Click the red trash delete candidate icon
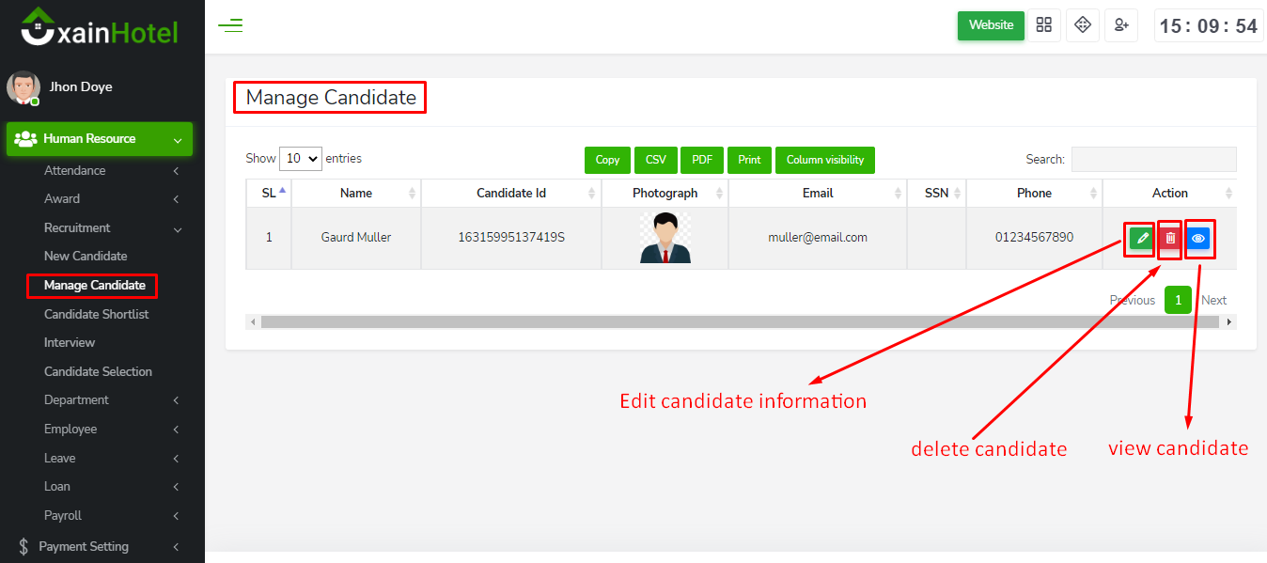This screenshot has width=1267, height=563. [1170, 239]
